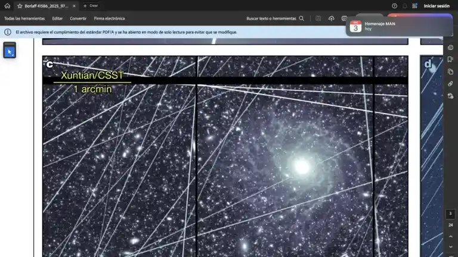
Task: Open the notifications bell icon
Action: click(x=404, y=6)
